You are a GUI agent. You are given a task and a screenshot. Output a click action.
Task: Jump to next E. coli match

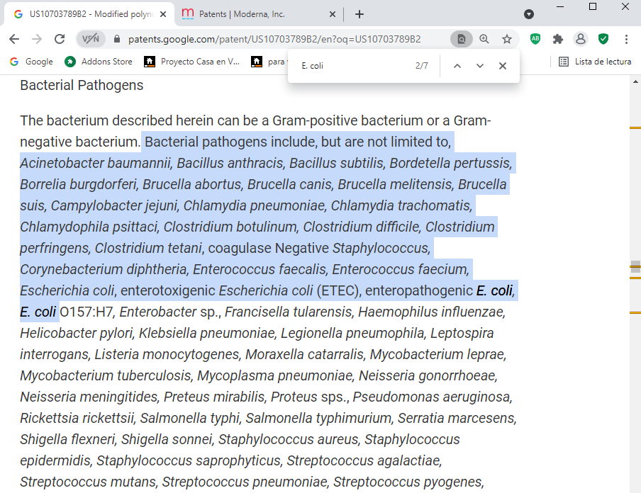[480, 66]
